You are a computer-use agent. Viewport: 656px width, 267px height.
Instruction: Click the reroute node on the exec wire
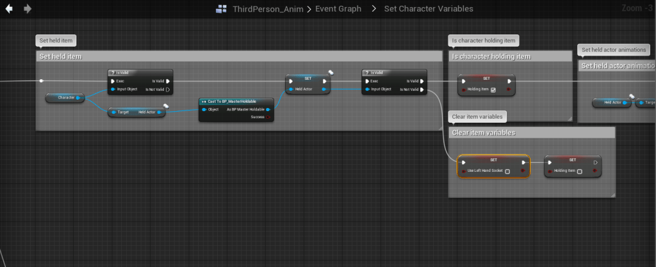pyautogui.click(x=42, y=81)
